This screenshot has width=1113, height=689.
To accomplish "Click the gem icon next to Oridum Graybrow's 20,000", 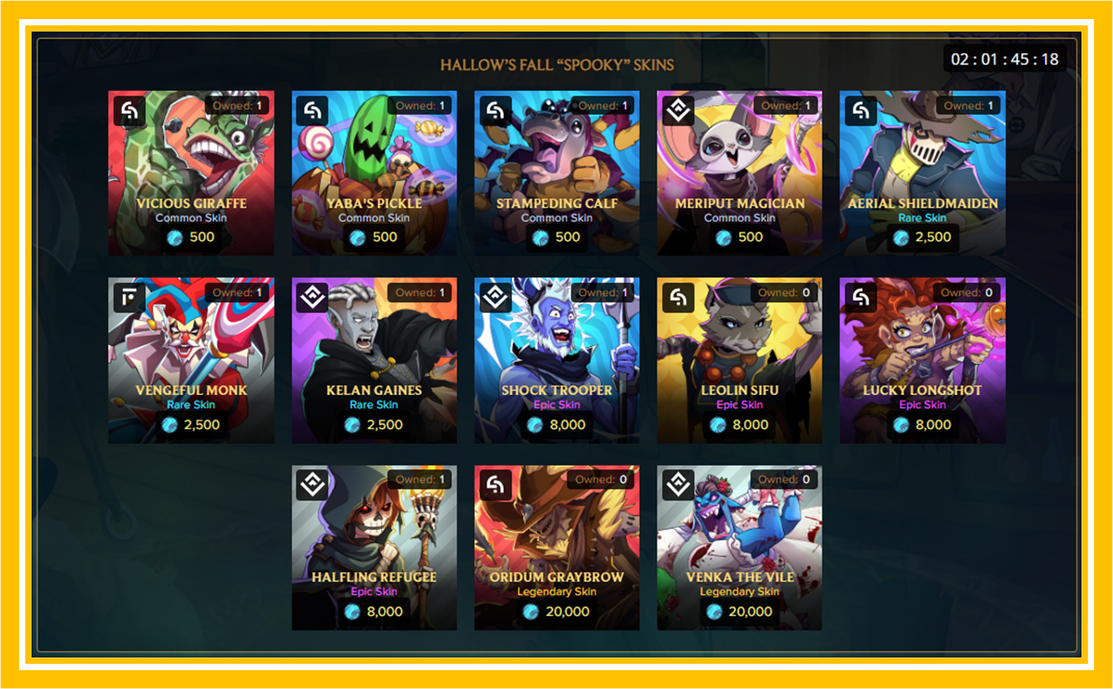I will click(x=532, y=612).
